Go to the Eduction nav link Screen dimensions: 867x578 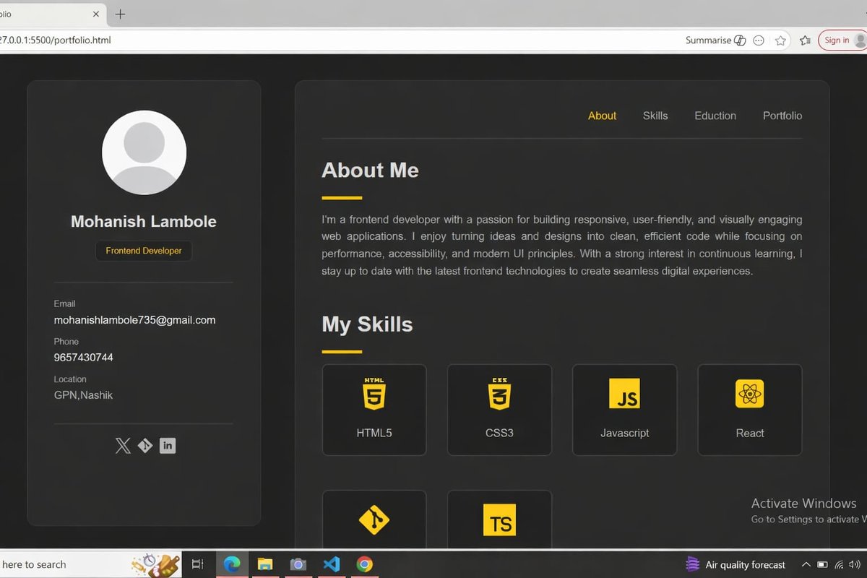point(715,116)
